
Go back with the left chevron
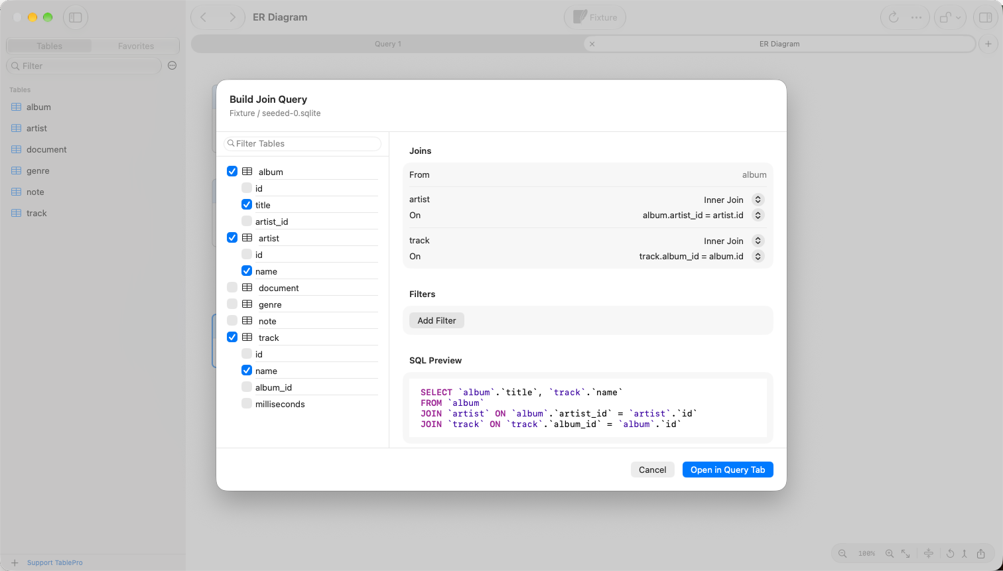coord(204,17)
